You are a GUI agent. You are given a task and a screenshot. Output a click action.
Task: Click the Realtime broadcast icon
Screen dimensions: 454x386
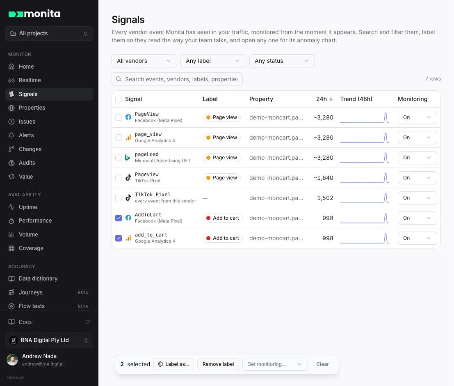coord(11,80)
